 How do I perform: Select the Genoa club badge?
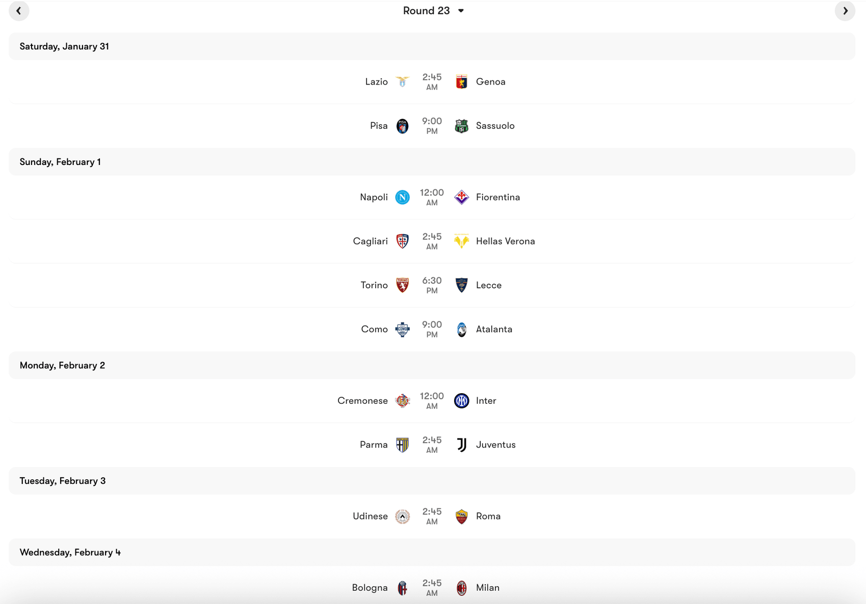click(461, 81)
